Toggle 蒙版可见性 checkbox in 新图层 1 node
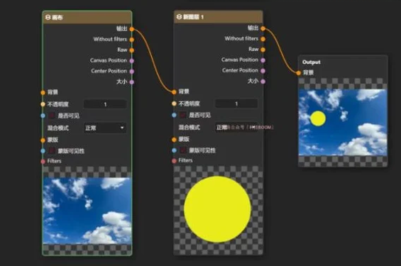The height and width of the screenshot is (266, 401). pos(183,150)
